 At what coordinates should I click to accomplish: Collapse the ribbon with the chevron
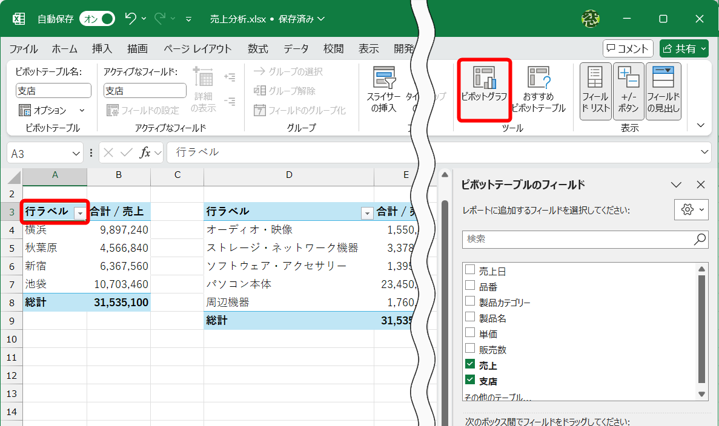[701, 125]
